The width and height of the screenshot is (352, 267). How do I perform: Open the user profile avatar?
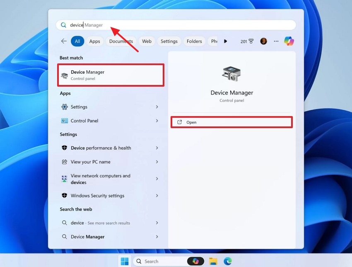pyautogui.click(x=263, y=41)
